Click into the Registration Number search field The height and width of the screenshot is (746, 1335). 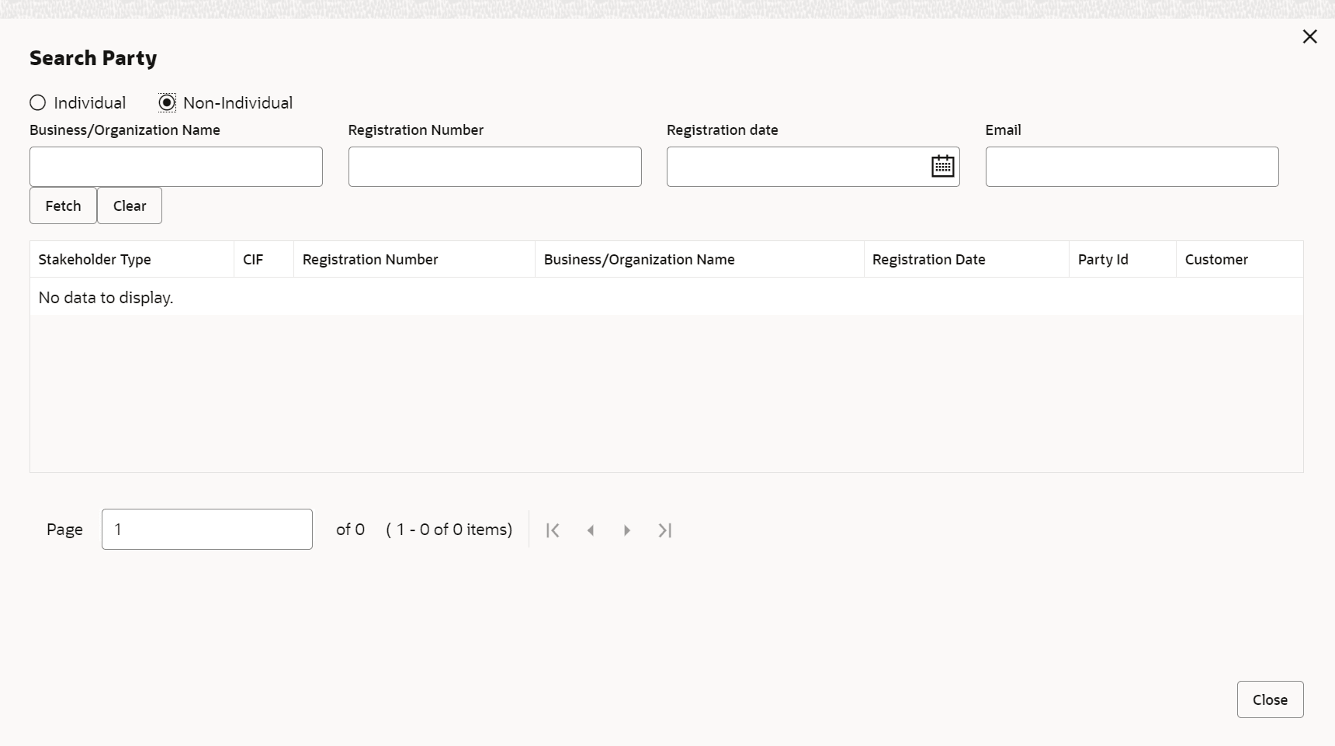click(x=494, y=167)
